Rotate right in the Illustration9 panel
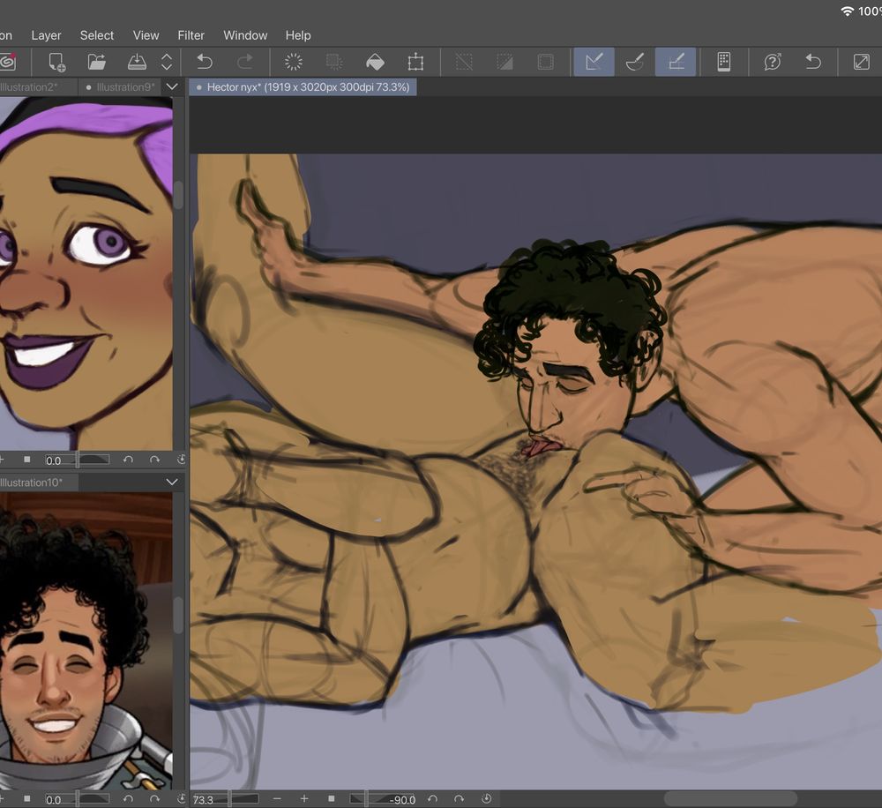The height and width of the screenshot is (808, 882). [x=154, y=460]
